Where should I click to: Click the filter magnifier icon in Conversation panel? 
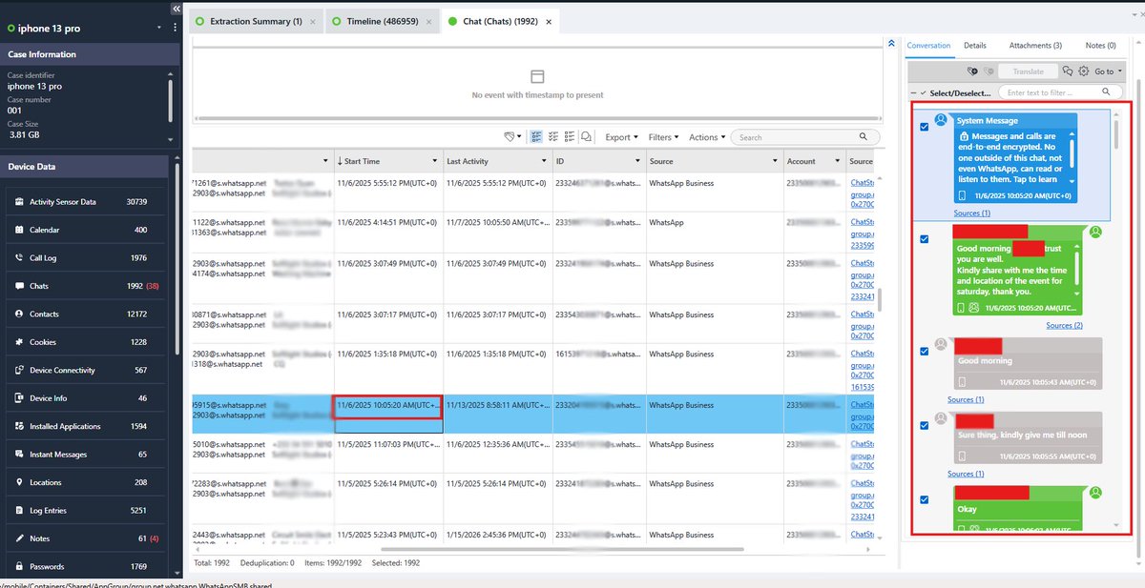1107,92
